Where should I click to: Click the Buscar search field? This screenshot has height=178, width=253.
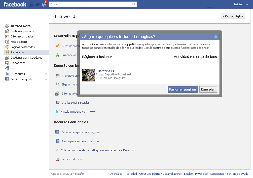point(90,4)
